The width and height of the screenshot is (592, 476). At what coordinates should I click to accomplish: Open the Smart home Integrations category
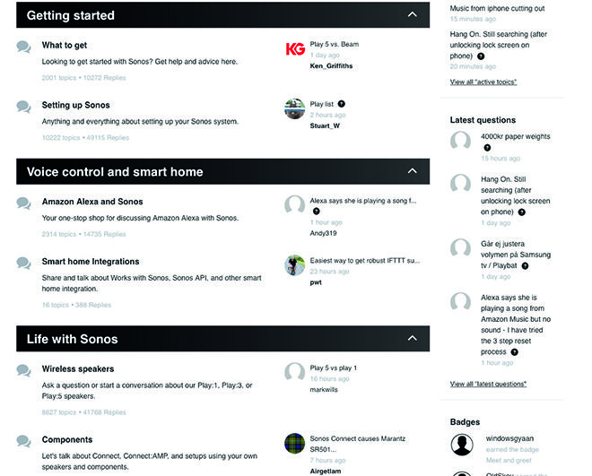pyautogui.click(x=91, y=262)
